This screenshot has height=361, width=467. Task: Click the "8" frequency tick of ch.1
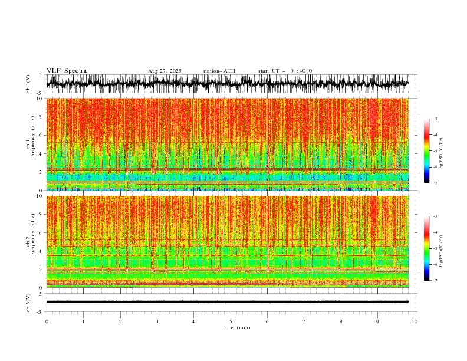[42, 117]
